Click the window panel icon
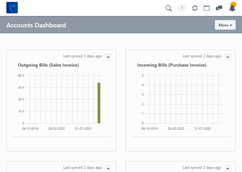242x172 pixels. [x=207, y=8]
